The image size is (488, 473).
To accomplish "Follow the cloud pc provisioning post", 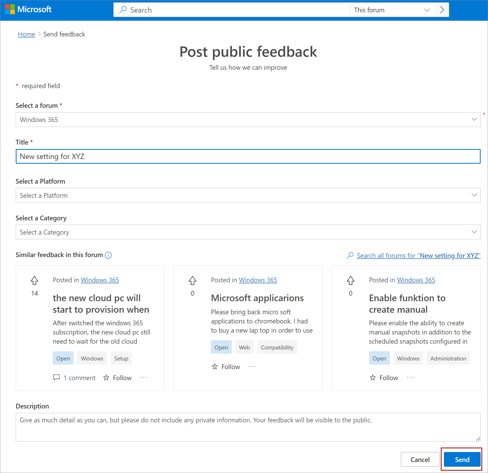I will pos(118,378).
